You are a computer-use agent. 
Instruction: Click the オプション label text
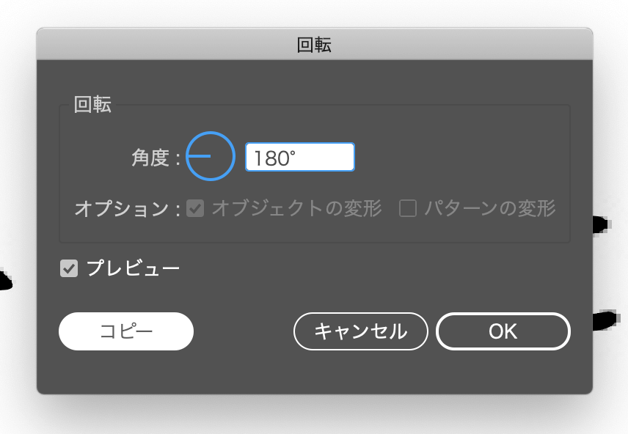point(122,209)
